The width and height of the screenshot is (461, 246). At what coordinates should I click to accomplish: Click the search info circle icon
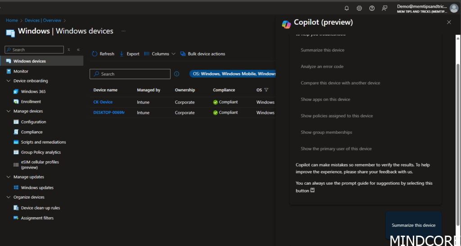tap(176, 74)
